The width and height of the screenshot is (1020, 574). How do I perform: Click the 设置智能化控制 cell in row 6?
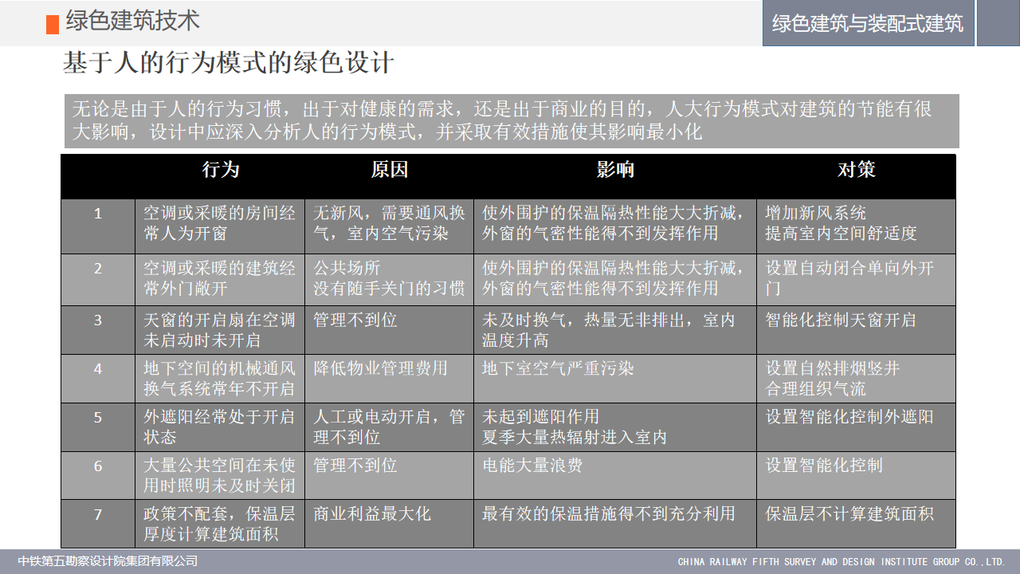tap(856, 476)
